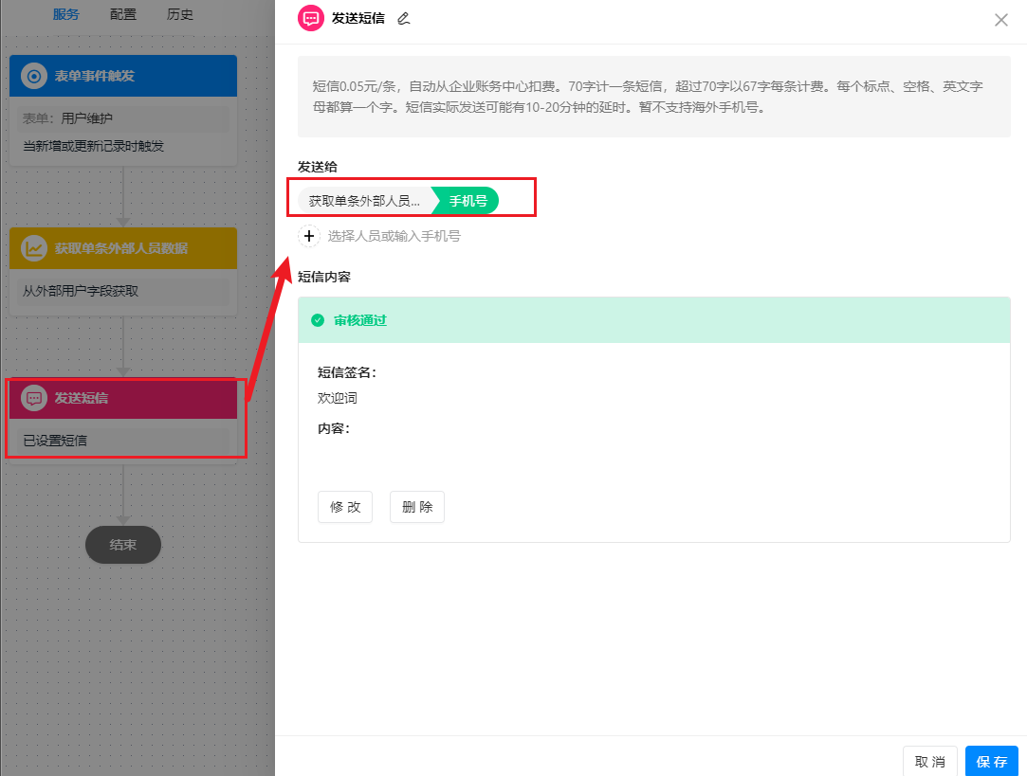Click the 选择人员或输入手机号 input field

coord(398,236)
